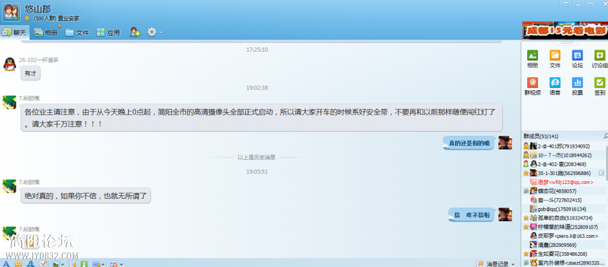The width and height of the screenshot is (608, 267).
Task: Select member 柠檬草的味道(252809107)
Action: point(563,227)
